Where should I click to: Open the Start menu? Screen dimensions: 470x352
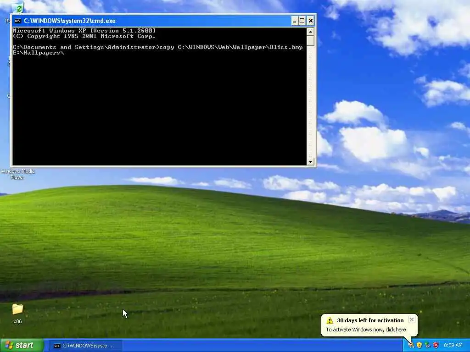point(22,345)
